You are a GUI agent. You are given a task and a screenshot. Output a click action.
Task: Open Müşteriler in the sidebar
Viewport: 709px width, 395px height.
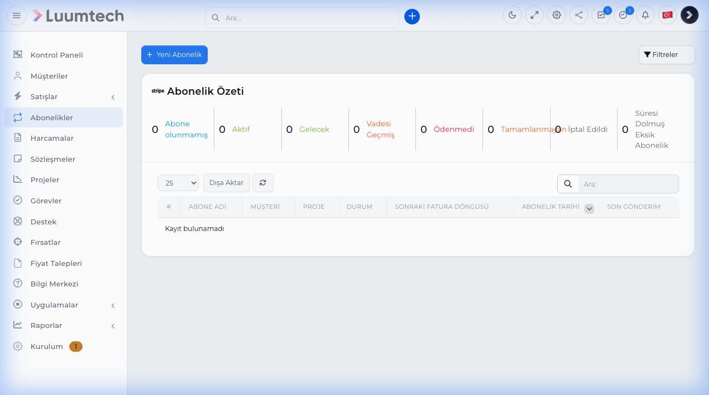point(49,76)
